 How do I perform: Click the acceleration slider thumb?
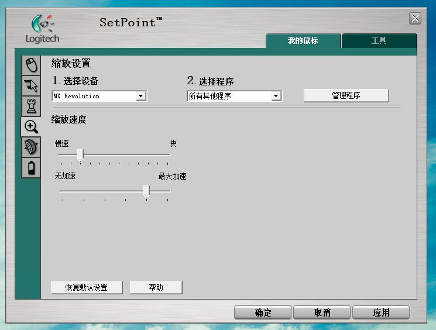pyautogui.click(x=146, y=191)
